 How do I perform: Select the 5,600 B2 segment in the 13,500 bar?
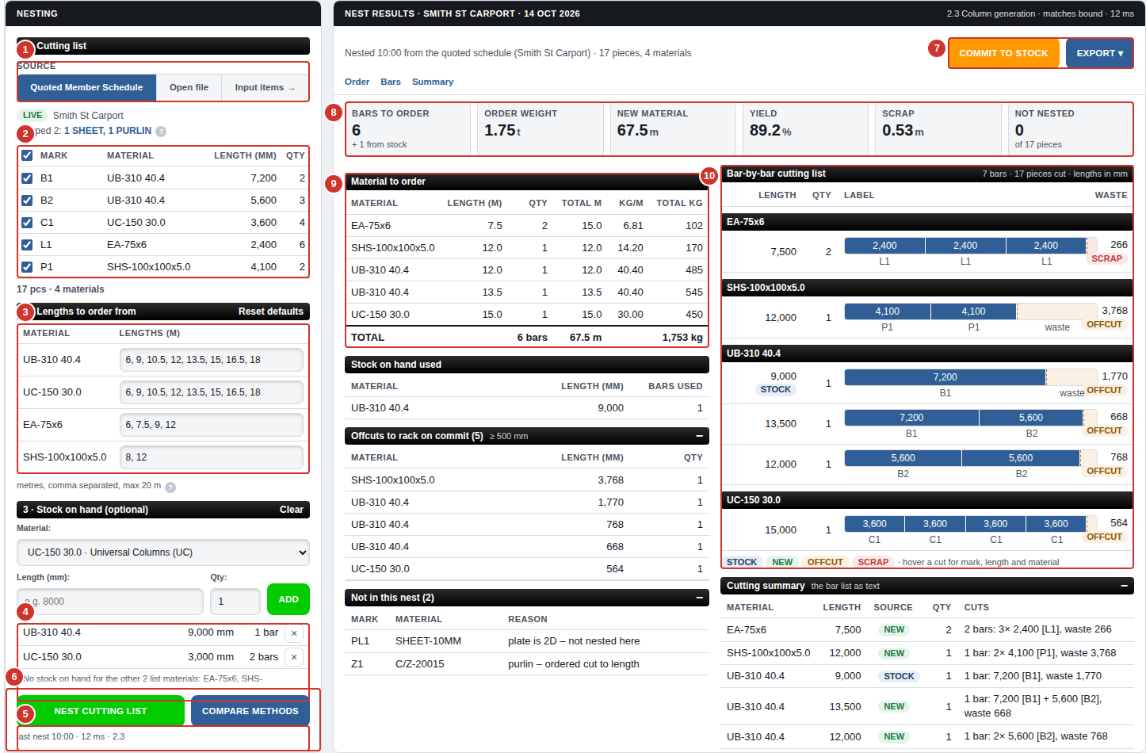(1030, 418)
